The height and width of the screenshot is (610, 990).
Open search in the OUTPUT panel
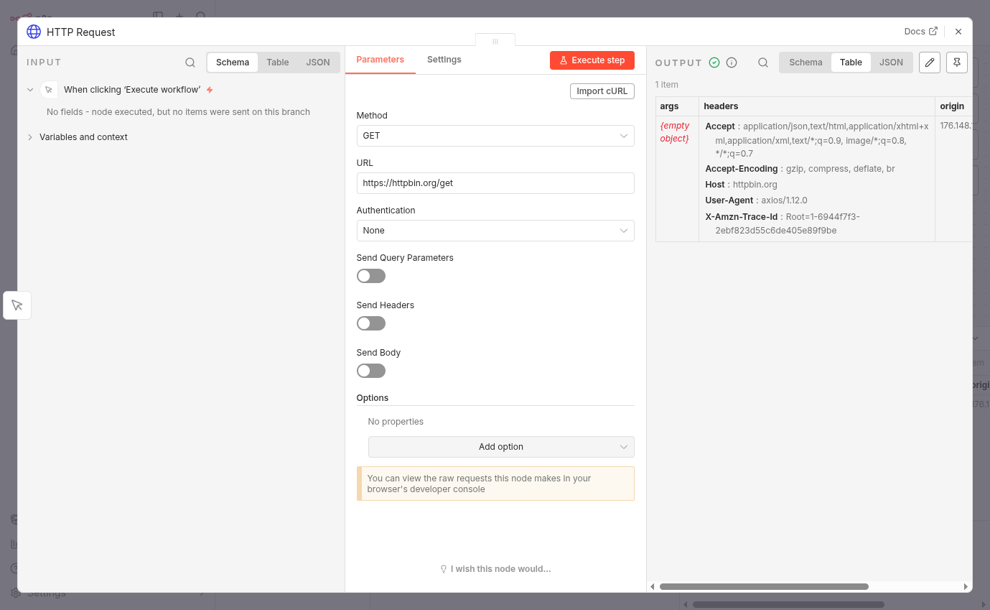pos(762,63)
